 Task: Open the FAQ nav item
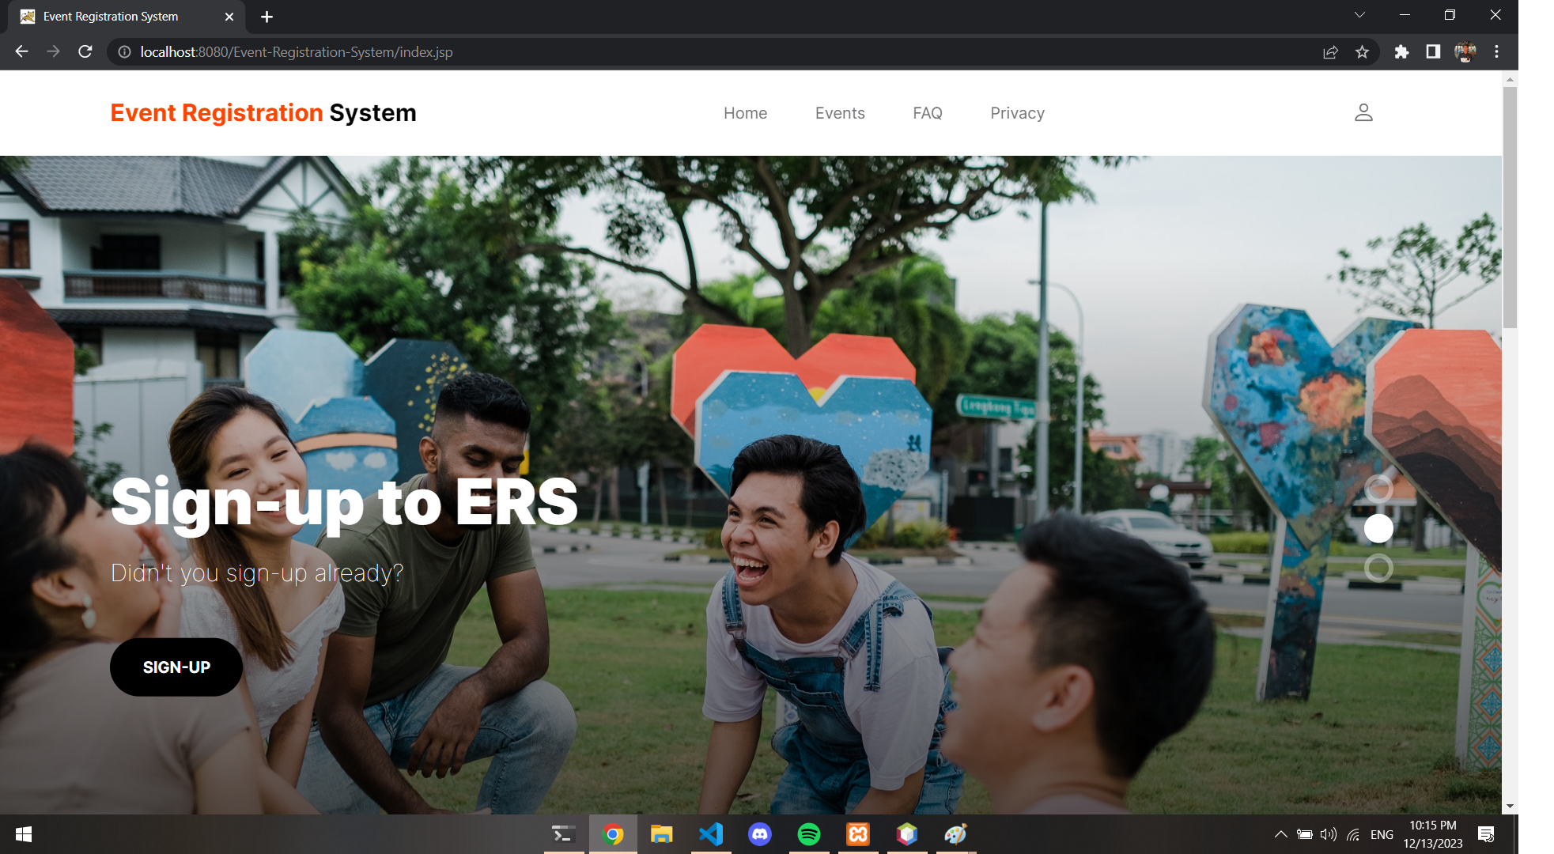(x=927, y=113)
